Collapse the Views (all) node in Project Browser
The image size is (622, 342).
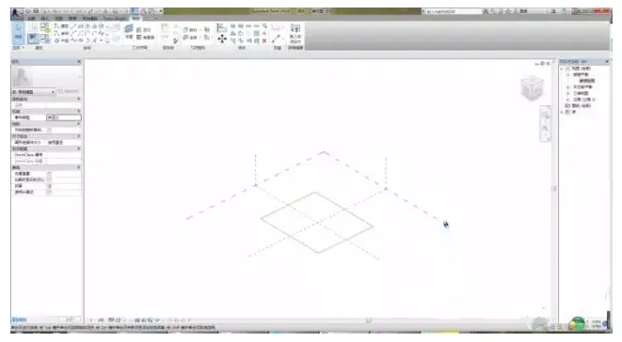[563, 69]
